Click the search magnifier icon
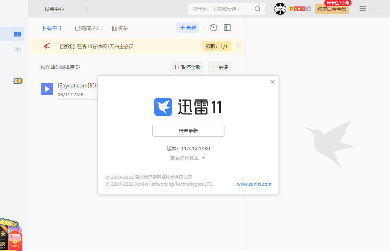Viewport: 390px width, 251px height. pyautogui.click(x=258, y=8)
